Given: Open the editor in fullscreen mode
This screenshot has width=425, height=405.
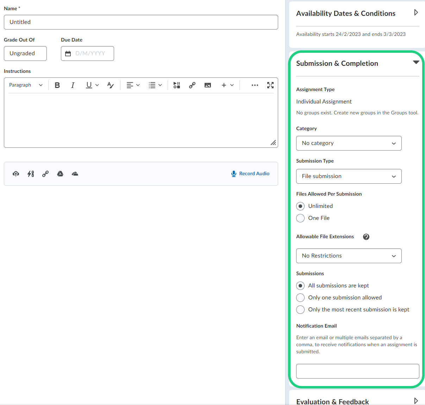Looking at the screenshot, I should (x=270, y=85).
